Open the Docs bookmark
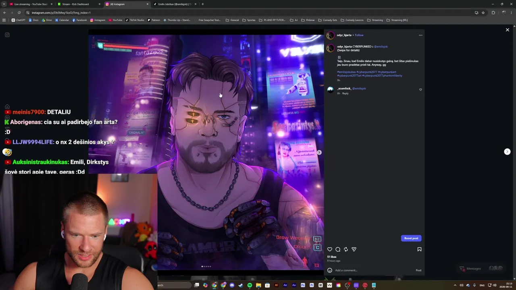This screenshot has height=290, width=516. click(x=33, y=20)
